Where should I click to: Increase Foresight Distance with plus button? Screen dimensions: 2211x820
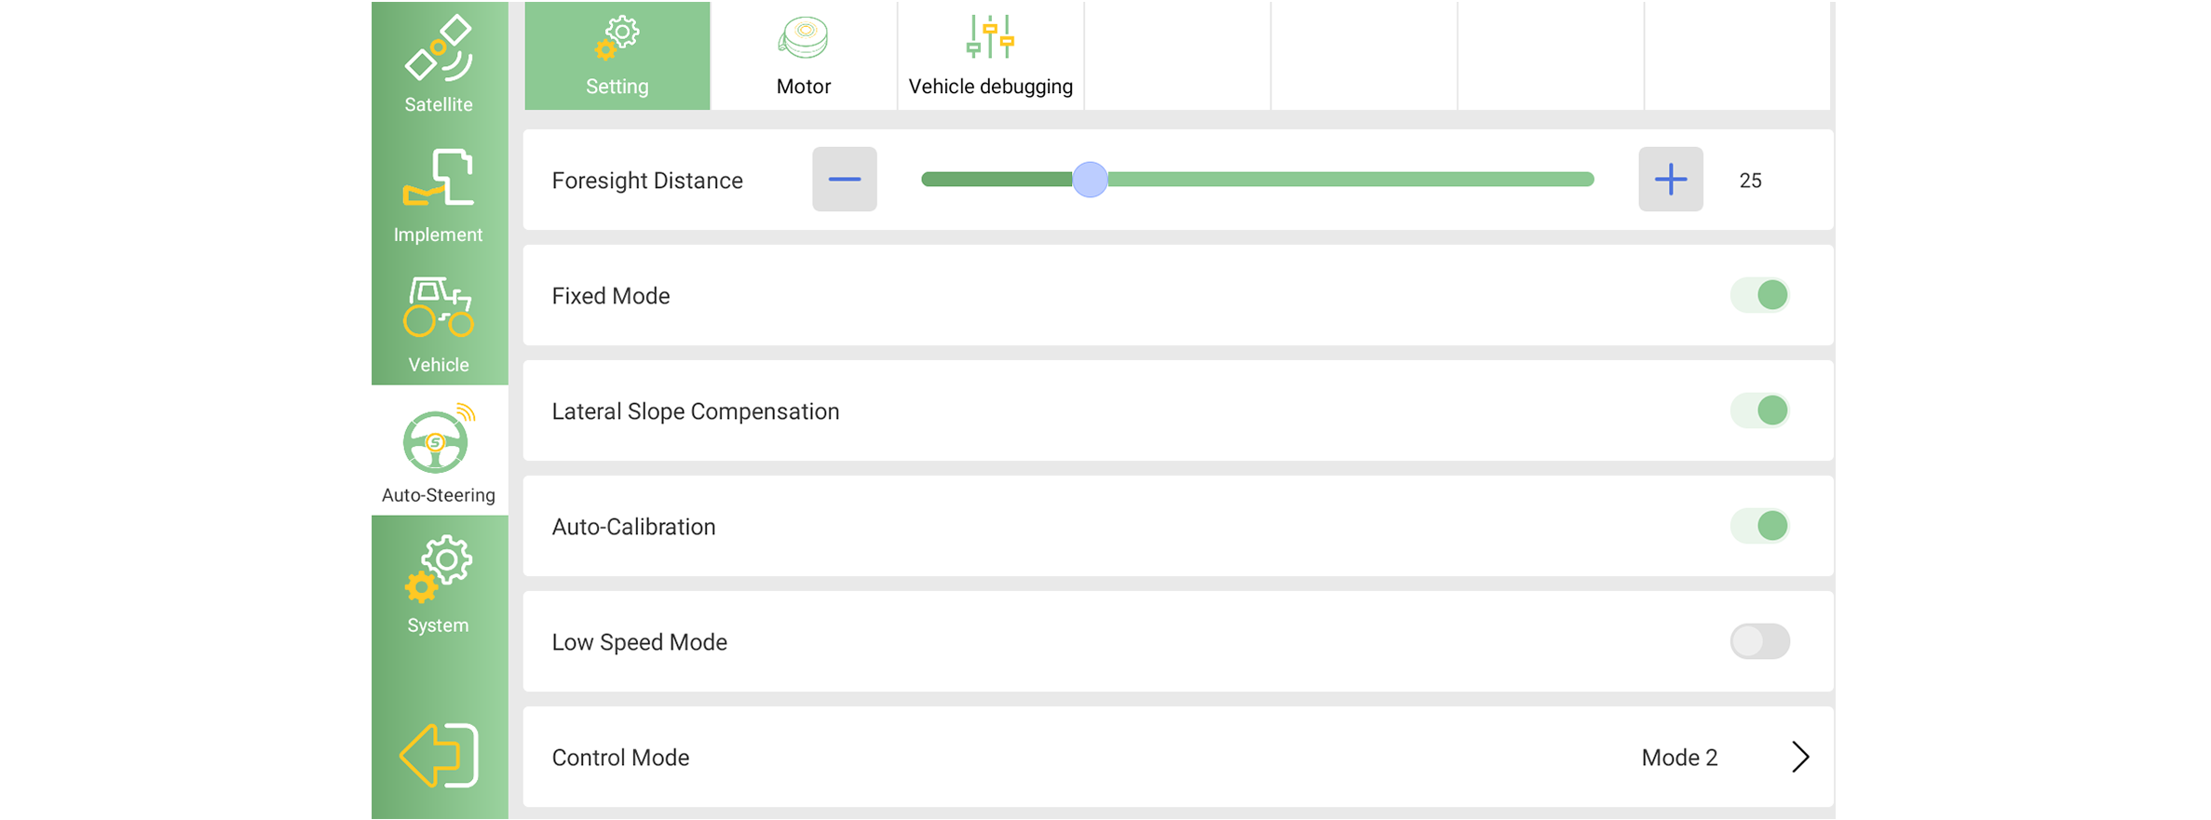tap(1670, 180)
